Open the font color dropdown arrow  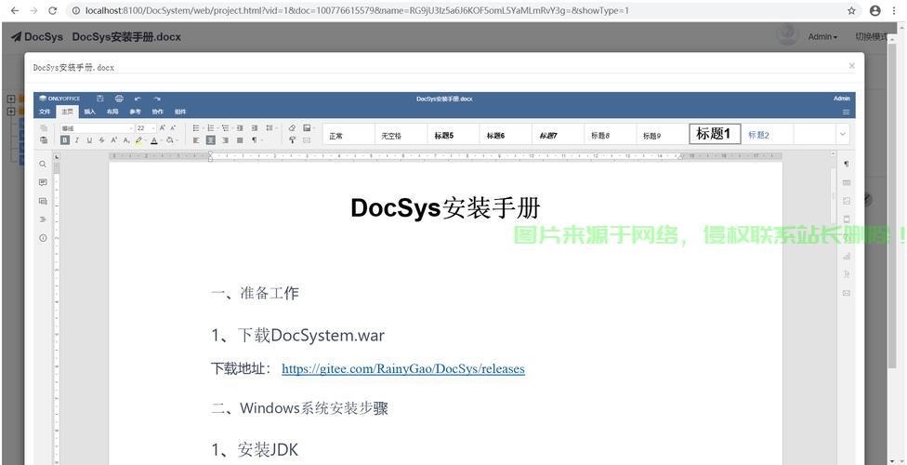point(161,140)
